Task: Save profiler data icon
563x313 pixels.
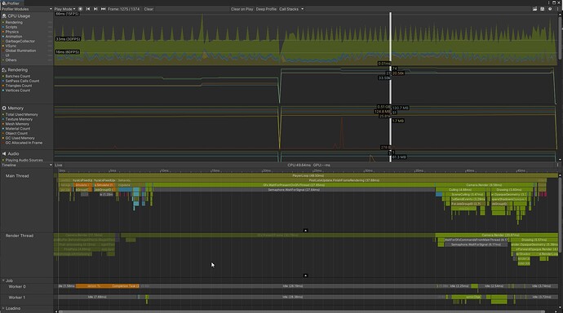Action: pos(542,9)
